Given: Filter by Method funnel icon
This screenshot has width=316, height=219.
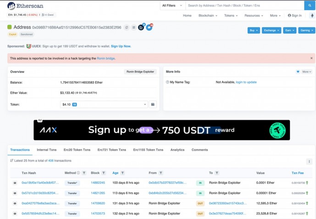Looking at the screenshot, I should pyautogui.click(x=84, y=173).
